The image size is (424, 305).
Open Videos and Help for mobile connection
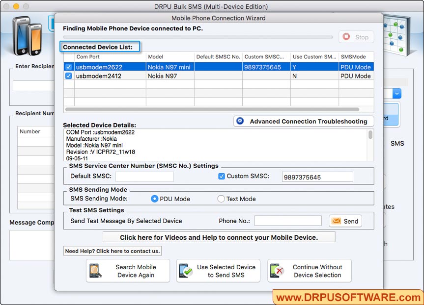(x=219, y=237)
